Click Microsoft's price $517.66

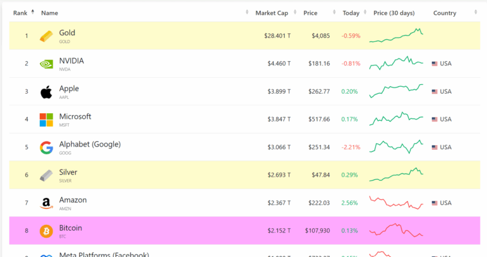coord(319,119)
